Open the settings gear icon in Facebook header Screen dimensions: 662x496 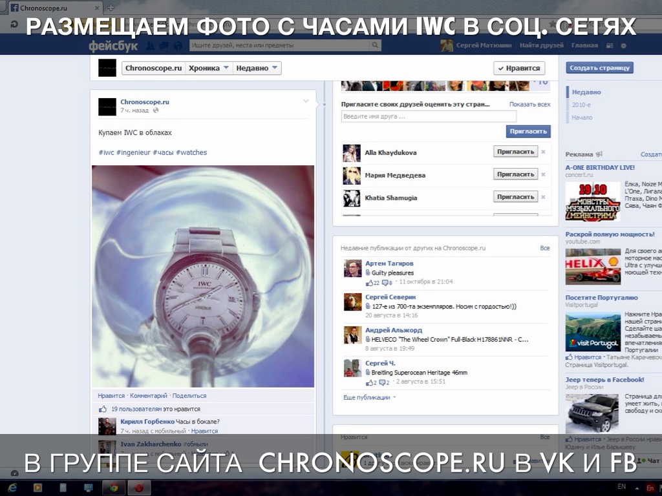point(623,46)
